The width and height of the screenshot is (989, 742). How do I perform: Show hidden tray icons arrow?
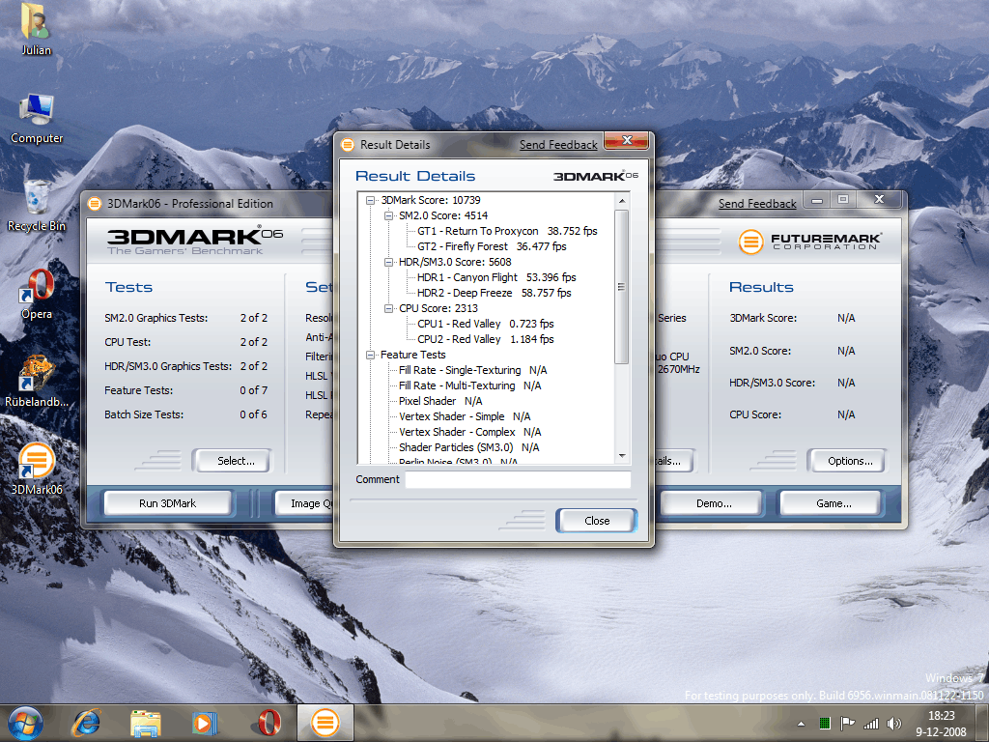[x=801, y=724]
